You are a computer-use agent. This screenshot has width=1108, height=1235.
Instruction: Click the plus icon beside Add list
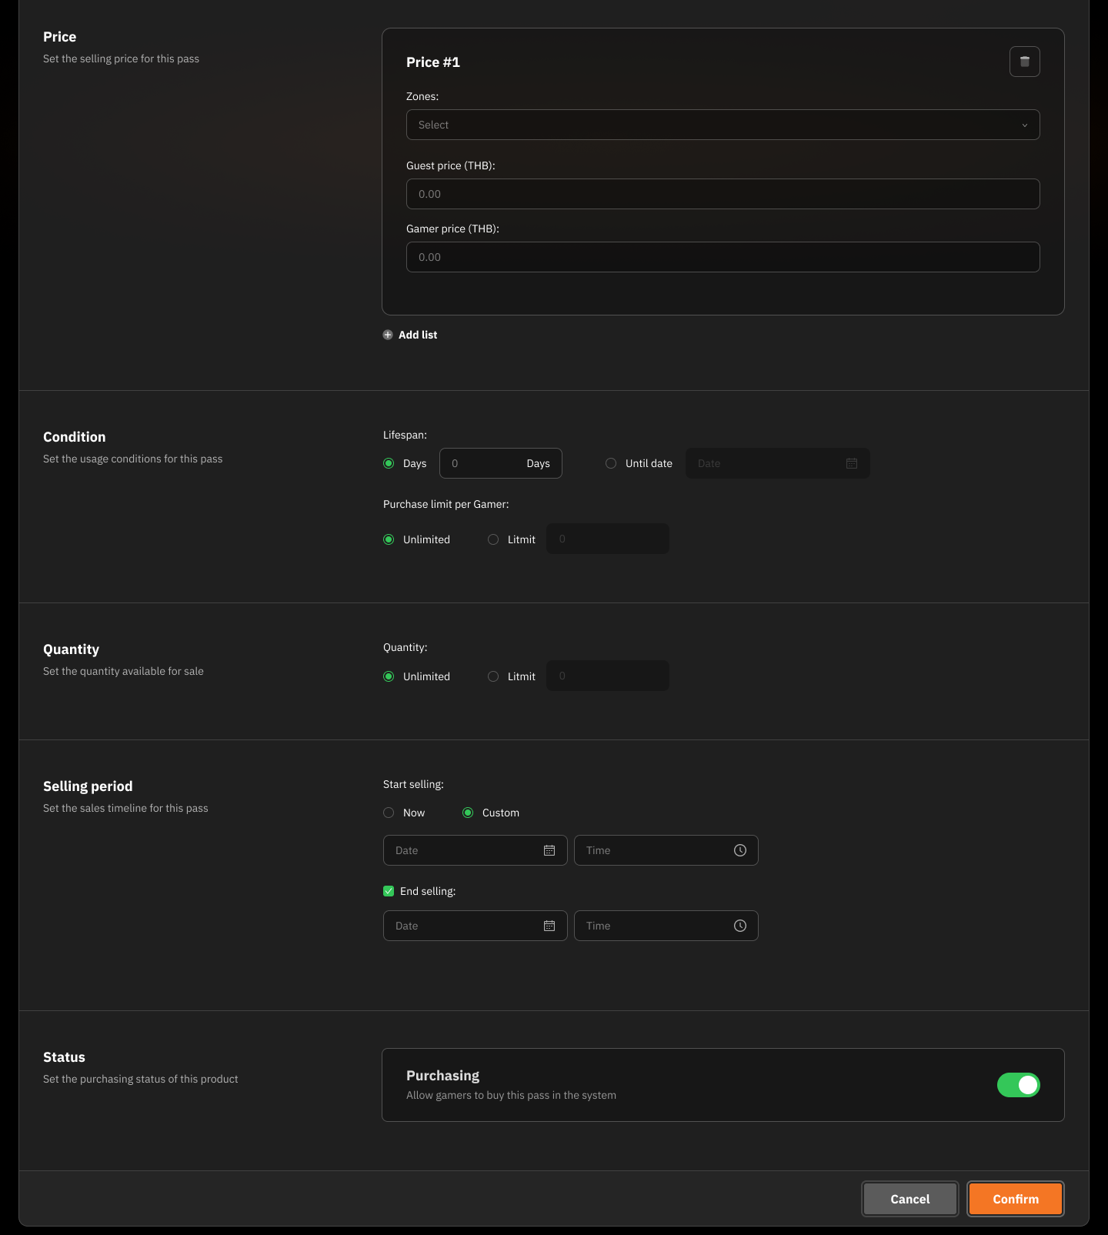[388, 335]
